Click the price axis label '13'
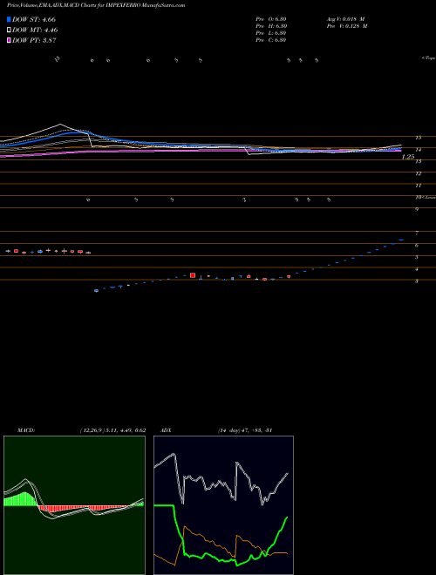Image resolution: width=436 pixels, height=575 pixels. coord(418,161)
